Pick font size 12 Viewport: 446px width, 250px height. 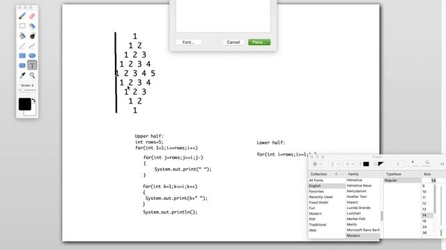pyautogui.click(x=427, y=203)
